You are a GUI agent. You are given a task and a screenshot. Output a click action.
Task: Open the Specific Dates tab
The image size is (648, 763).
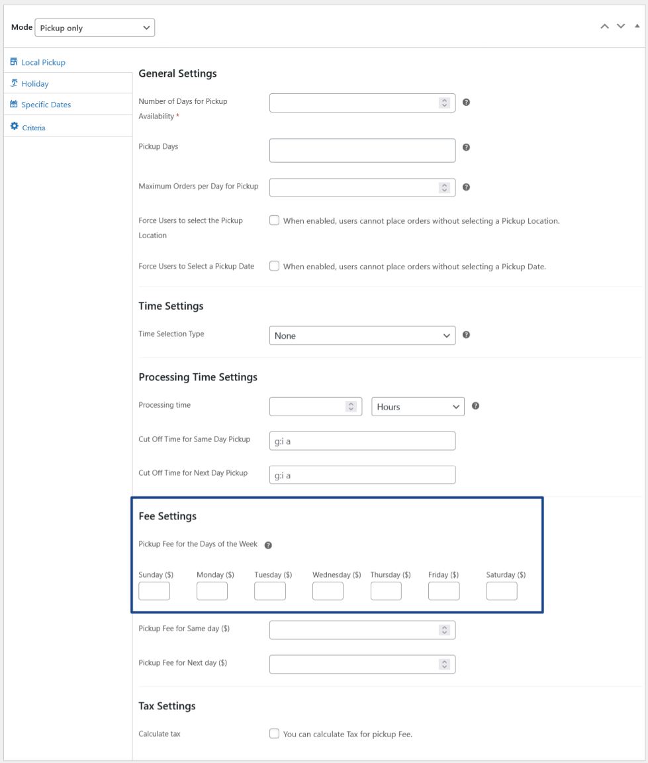tap(46, 105)
